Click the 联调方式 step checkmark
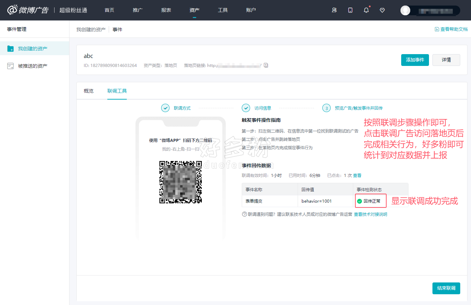Screen dimensions: 471x305 click(x=165, y=108)
